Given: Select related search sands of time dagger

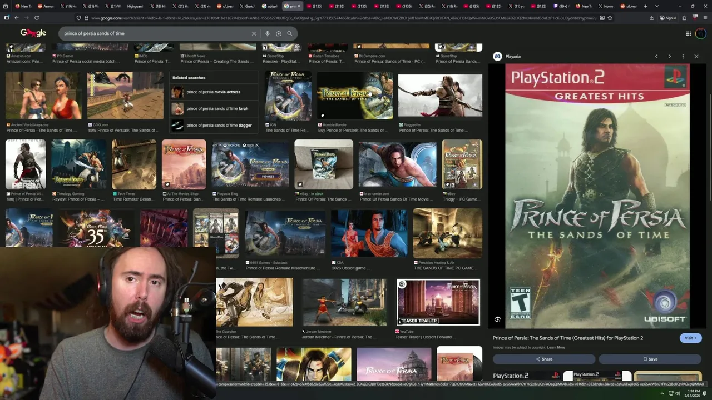Looking at the screenshot, I should coord(214,125).
